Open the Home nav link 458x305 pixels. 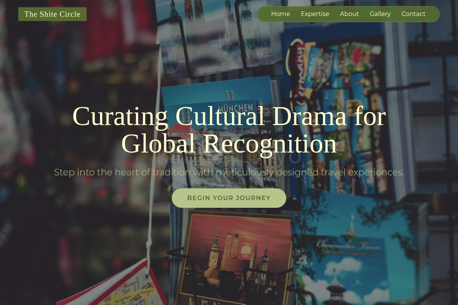point(281,14)
